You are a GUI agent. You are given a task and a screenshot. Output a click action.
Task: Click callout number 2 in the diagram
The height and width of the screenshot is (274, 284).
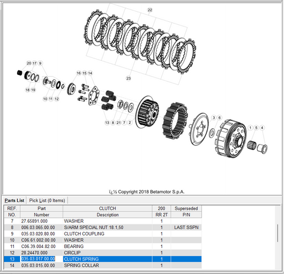pyautogui.click(x=130, y=123)
